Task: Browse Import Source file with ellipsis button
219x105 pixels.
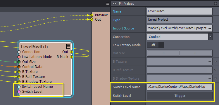Action: pyautogui.click(x=209, y=28)
